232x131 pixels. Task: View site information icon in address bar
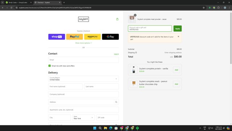(17, 8)
